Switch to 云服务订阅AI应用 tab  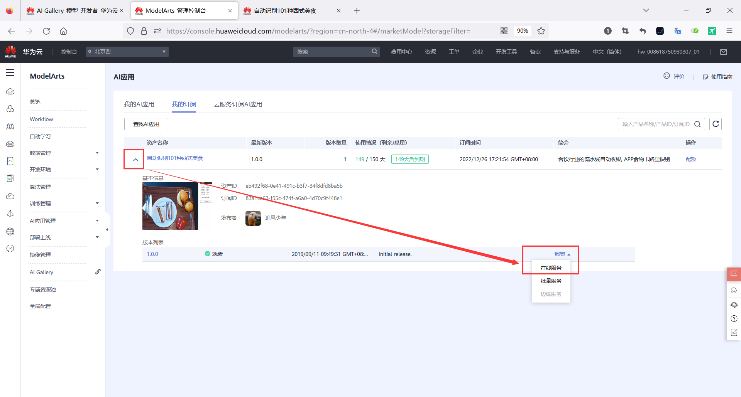[x=238, y=104]
